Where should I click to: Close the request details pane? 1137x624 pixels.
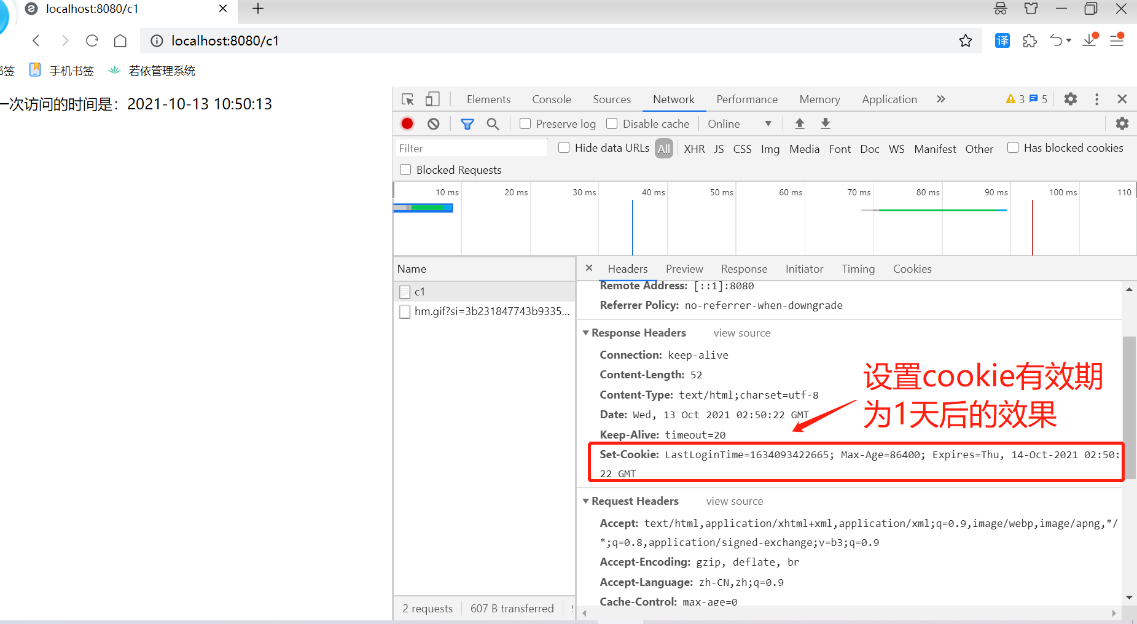coord(589,268)
